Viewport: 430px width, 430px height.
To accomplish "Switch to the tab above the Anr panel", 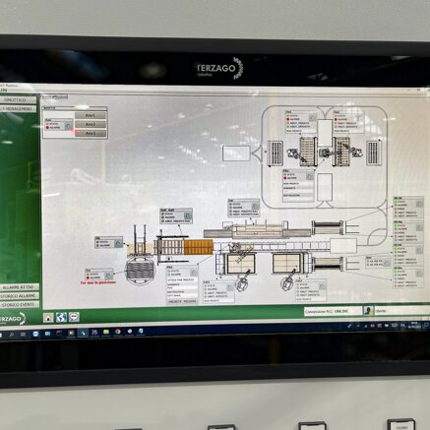I will tap(54, 97).
